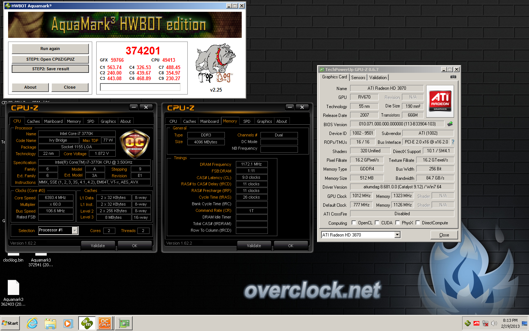The width and height of the screenshot is (529, 331).
Task: Click the Run again button
Action: coord(50,49)
